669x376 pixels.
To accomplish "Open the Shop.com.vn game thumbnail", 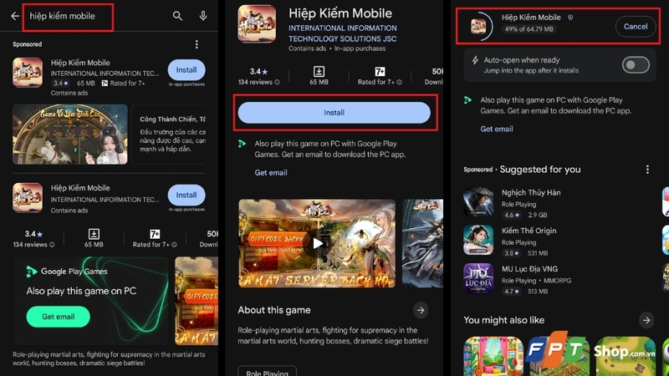I will click(625, 356).
